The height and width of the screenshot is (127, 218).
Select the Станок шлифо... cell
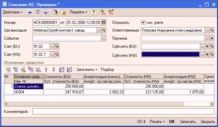28,86
